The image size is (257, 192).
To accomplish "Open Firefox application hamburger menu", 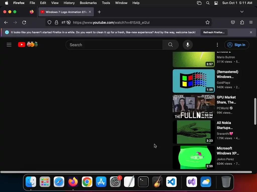I will coord(251,22).
